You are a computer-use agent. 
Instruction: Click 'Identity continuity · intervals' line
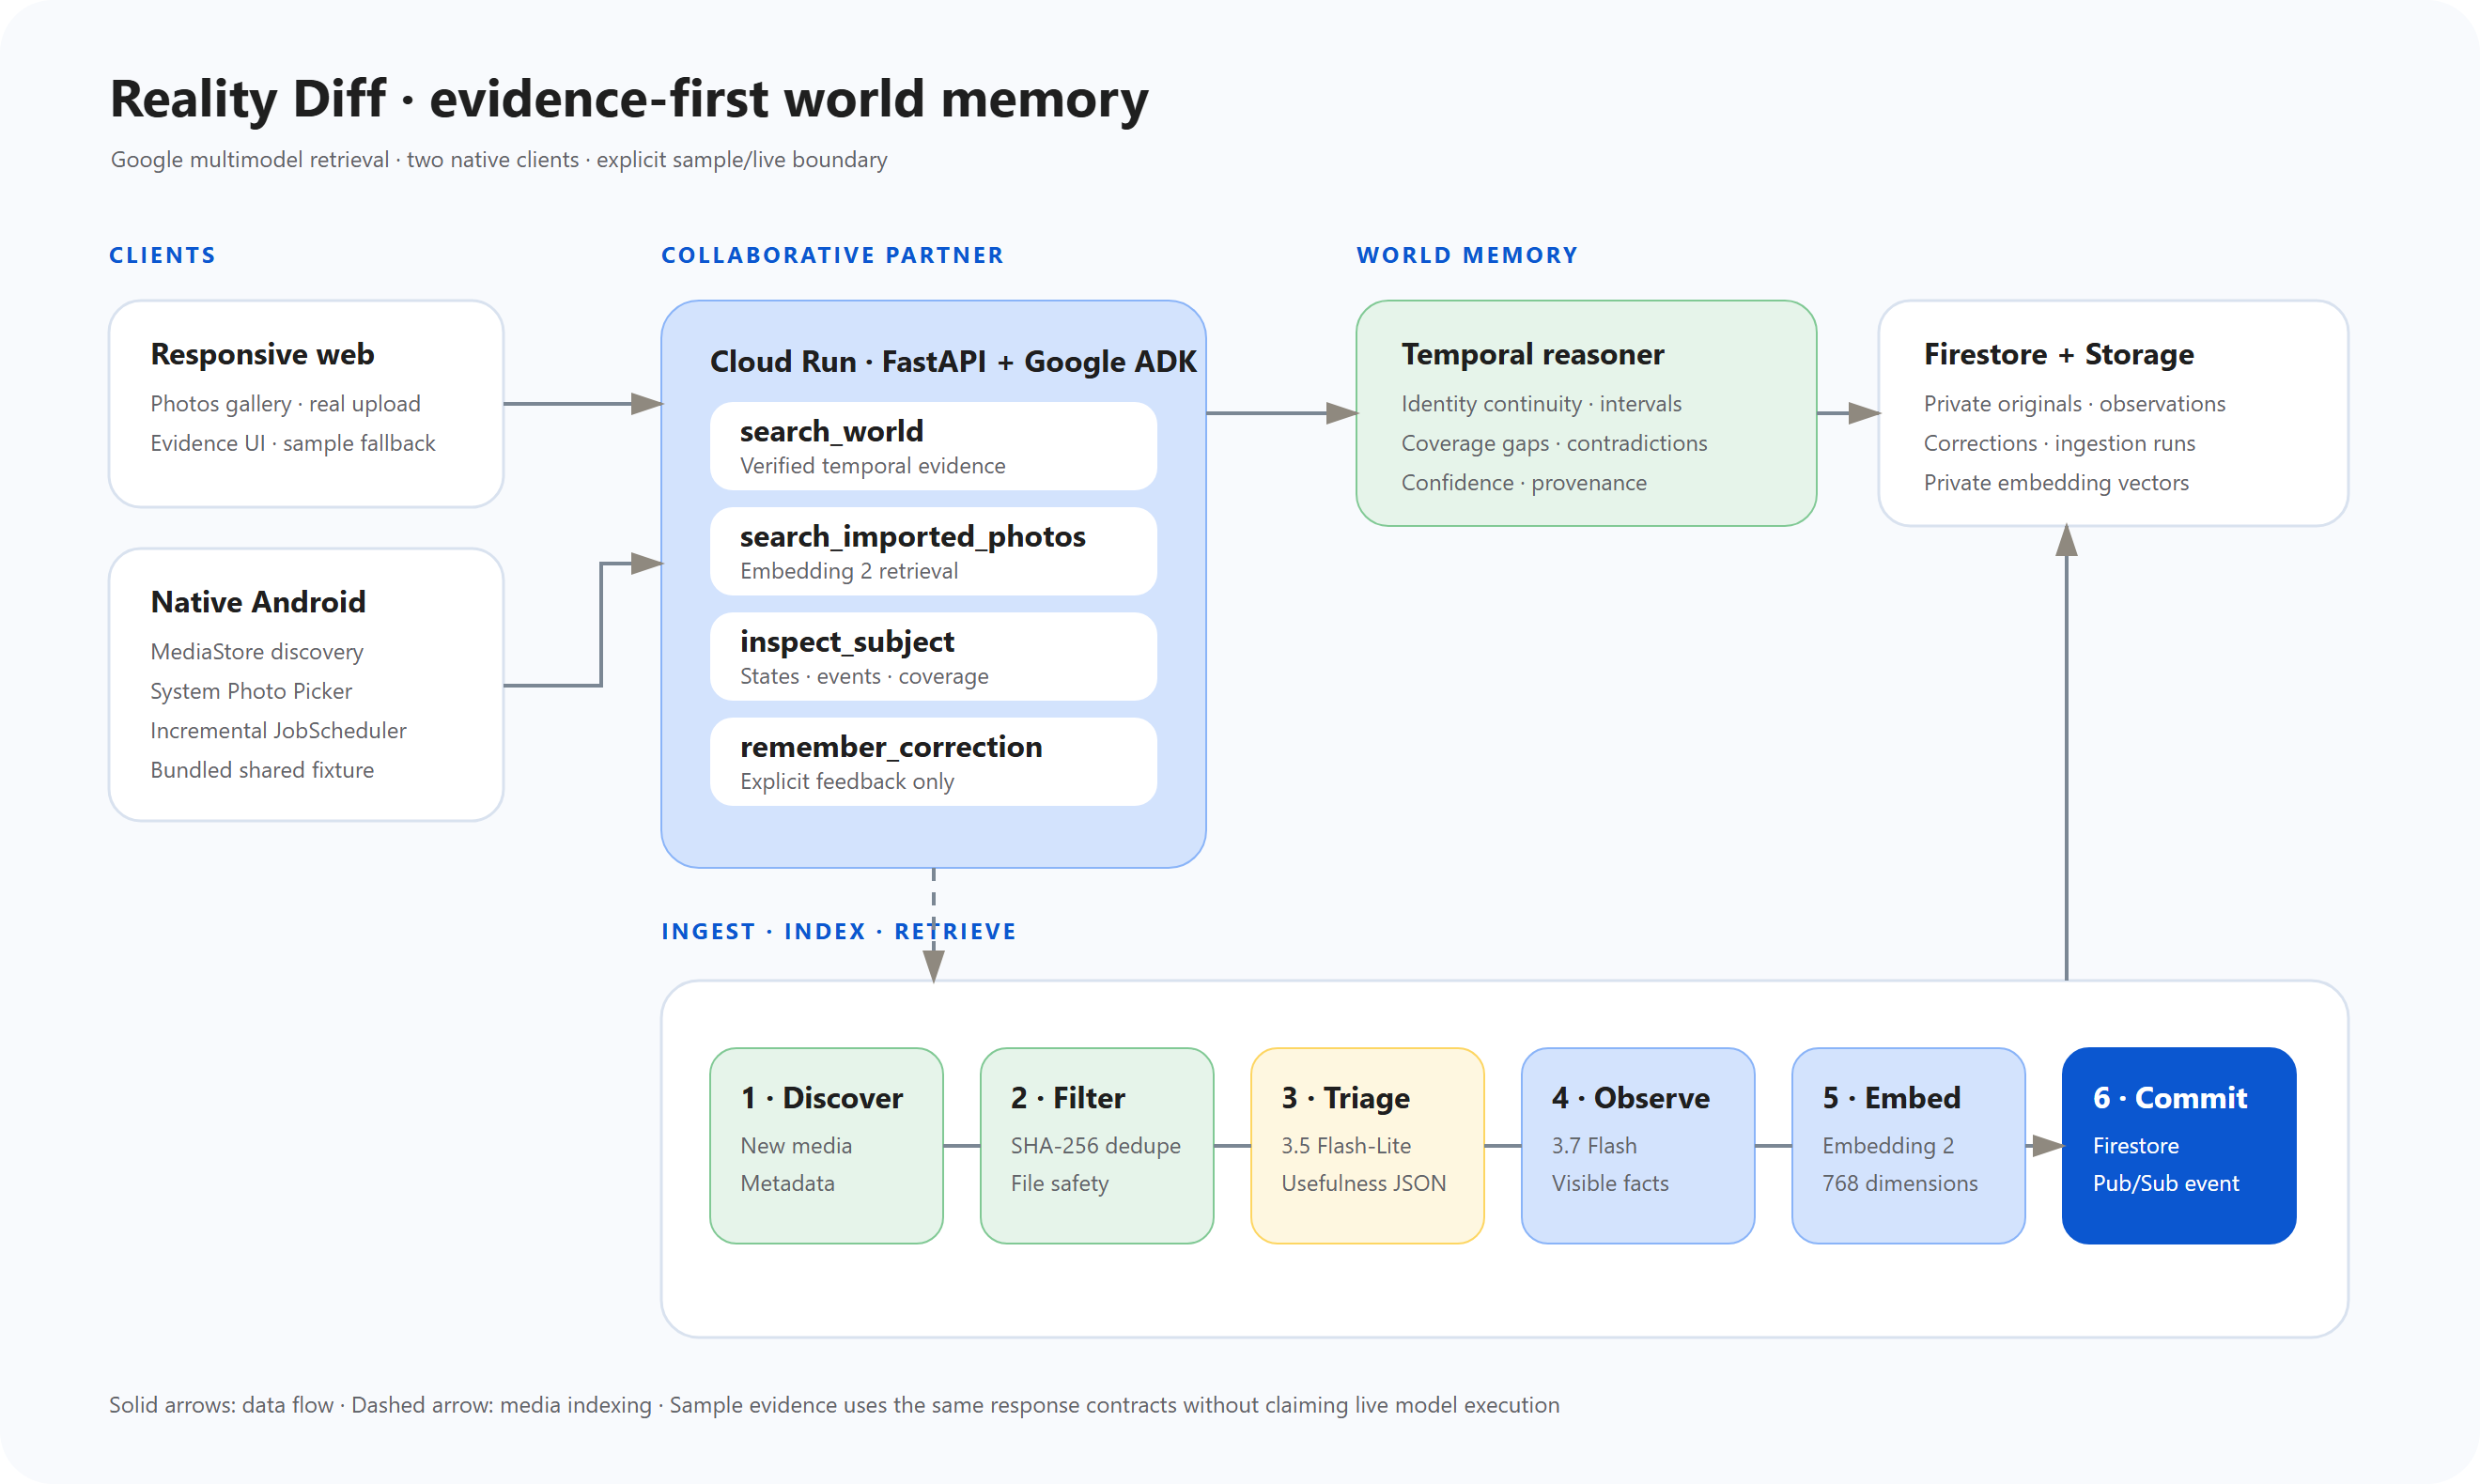tap(1541, 404)
